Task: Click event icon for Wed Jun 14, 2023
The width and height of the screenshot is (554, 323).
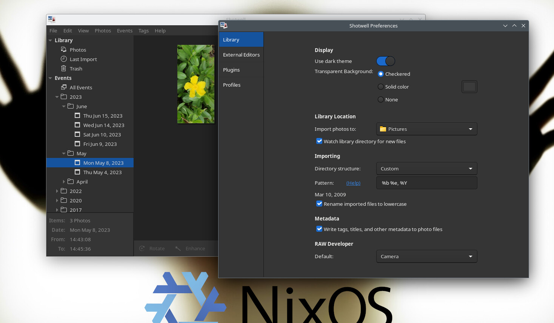Action: (77, 125)
